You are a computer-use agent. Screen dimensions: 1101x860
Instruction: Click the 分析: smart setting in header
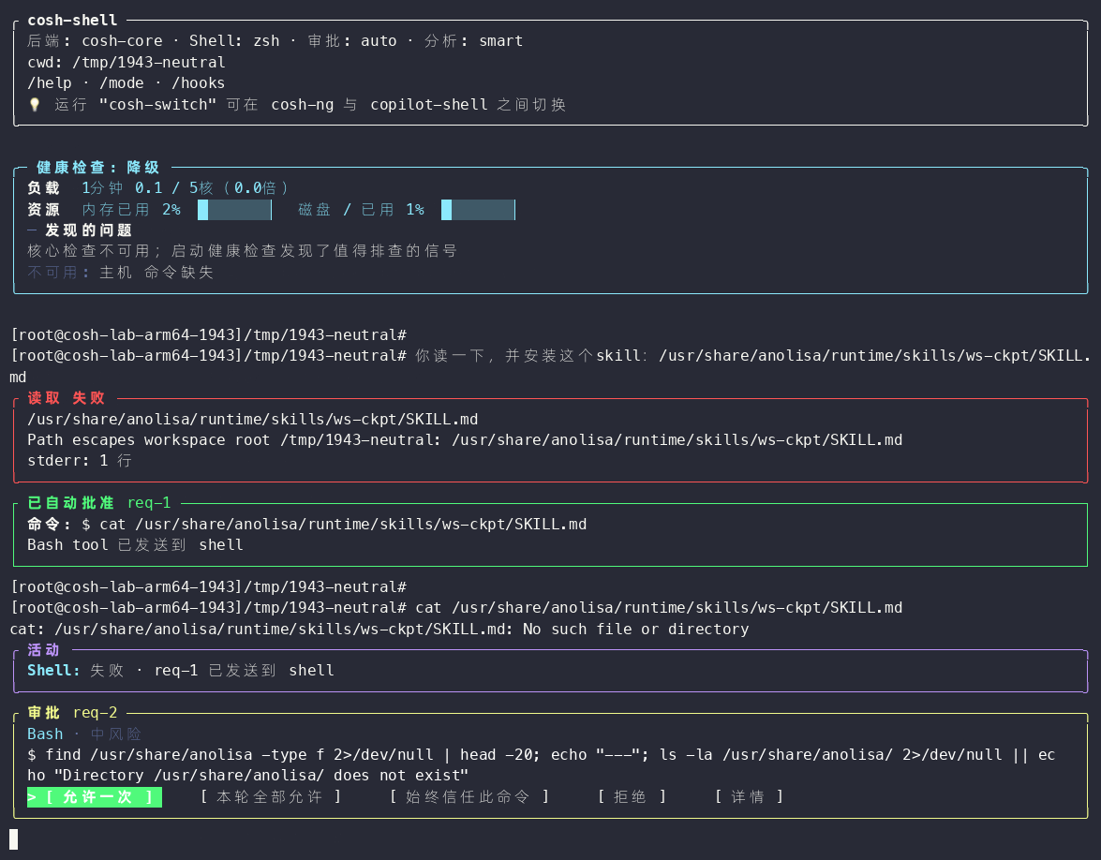473,41
